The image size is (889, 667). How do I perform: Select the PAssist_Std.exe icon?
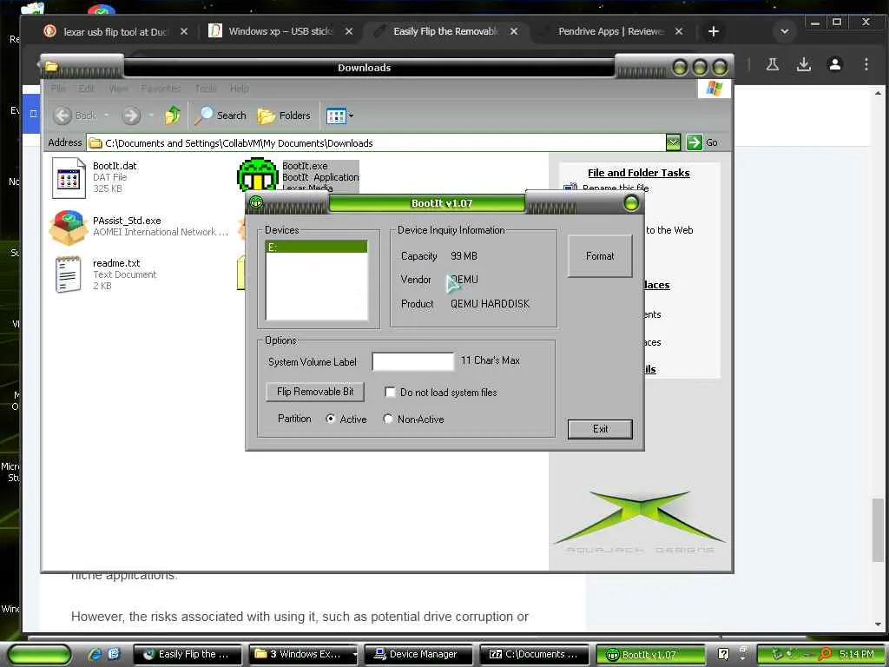[68, 227]
